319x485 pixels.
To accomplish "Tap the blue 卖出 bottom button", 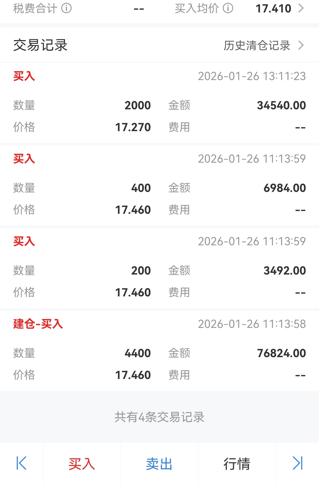I will [159, 464].
